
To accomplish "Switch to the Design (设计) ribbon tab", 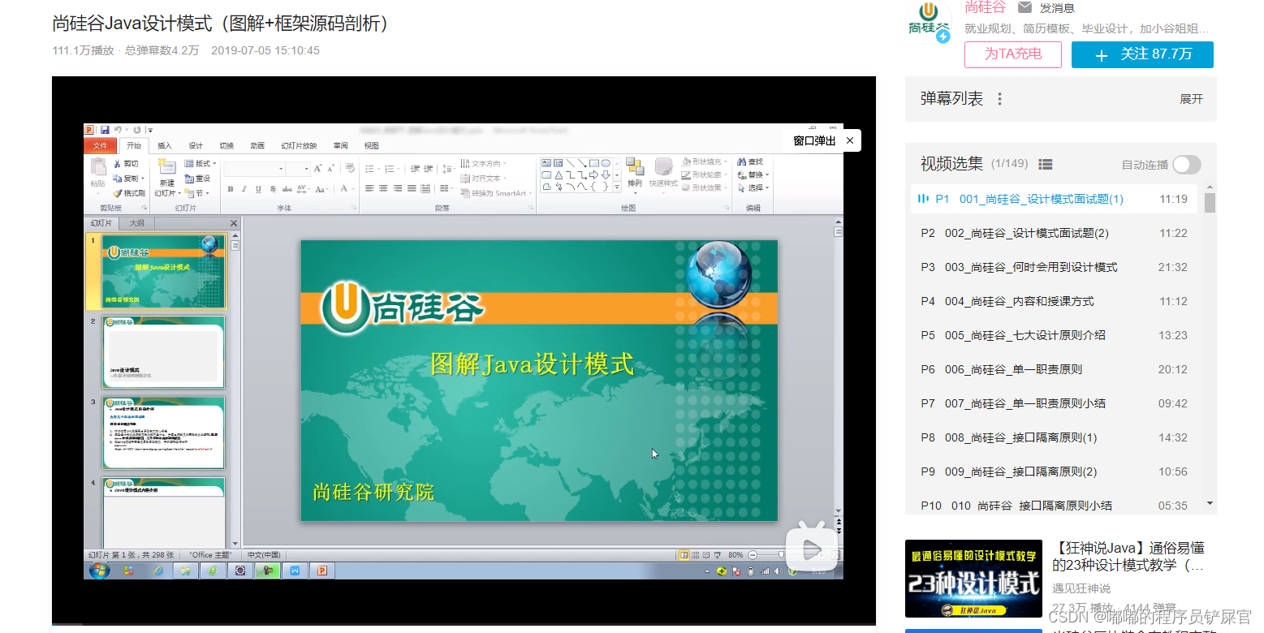I will [196, 146].
